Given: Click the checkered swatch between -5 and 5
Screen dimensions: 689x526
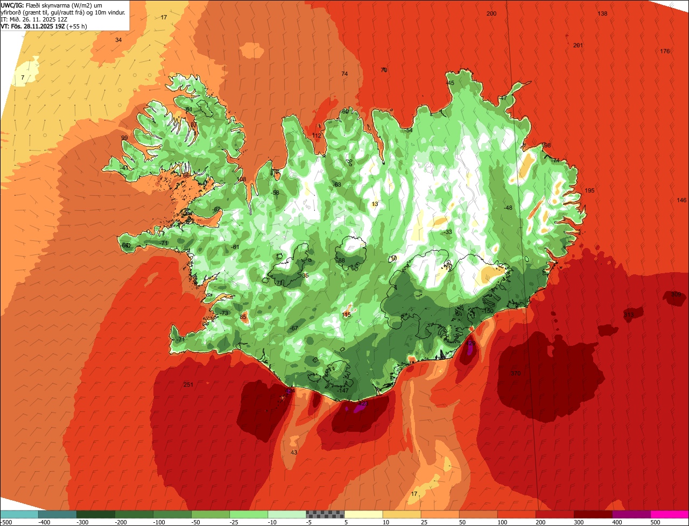Looking at the screenshot, I should coord(325,514).
